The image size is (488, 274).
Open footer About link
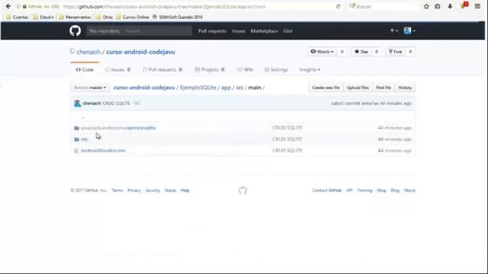[409, 190]
